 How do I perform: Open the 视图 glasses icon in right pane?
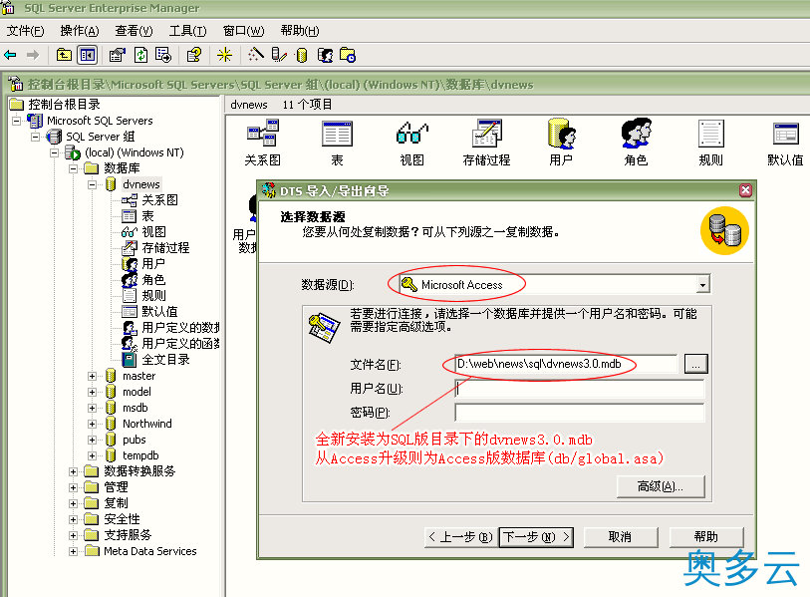(411, 143)
